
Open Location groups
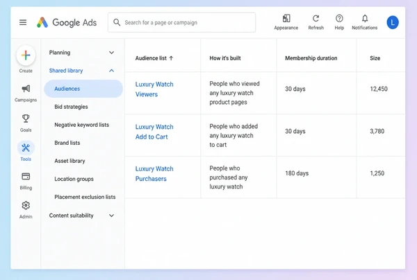click(74, 179)
